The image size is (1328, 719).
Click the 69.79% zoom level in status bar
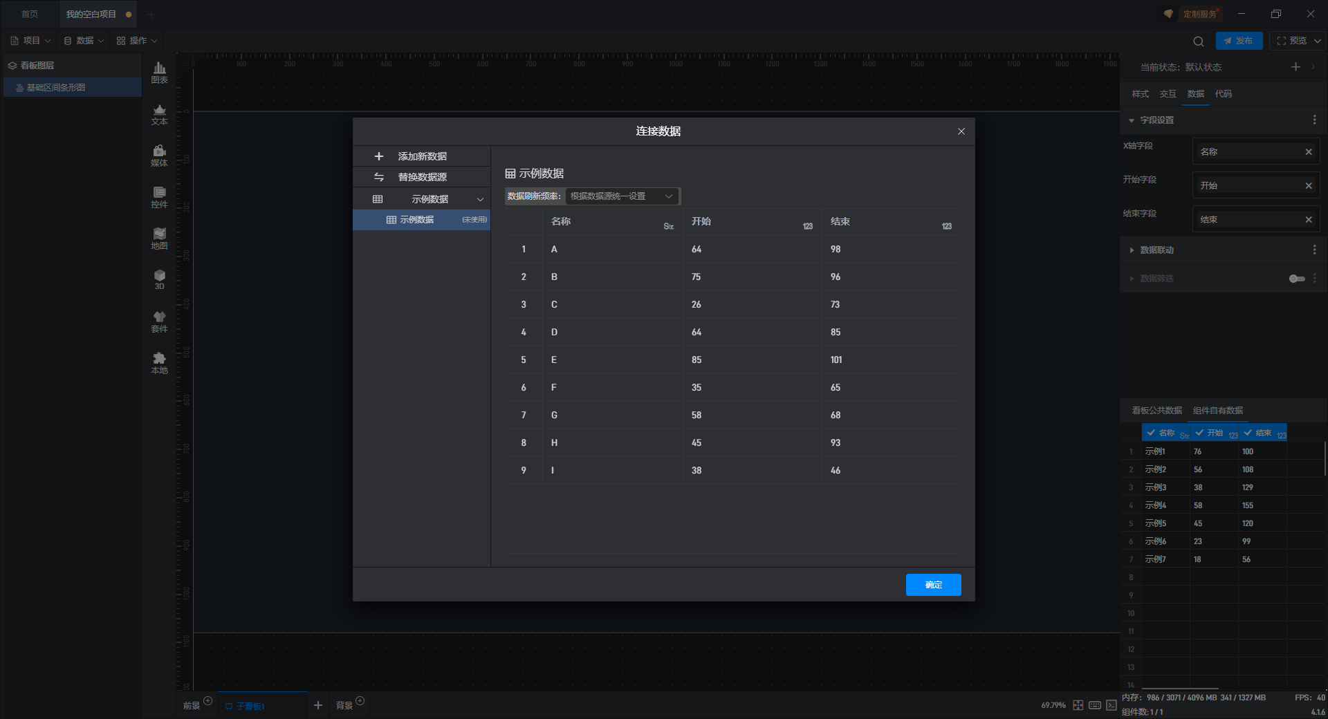(x=1053, y=705)
